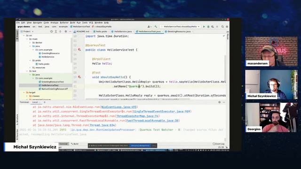The width and height of the screenshot is (301, 169).
Task: Click run gutter icon beside shouldSayHello method
Action: tap(79, 77)
